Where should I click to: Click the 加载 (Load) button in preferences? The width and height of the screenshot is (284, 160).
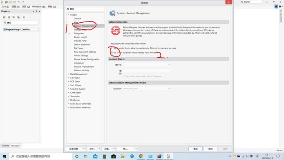[107, 149]
